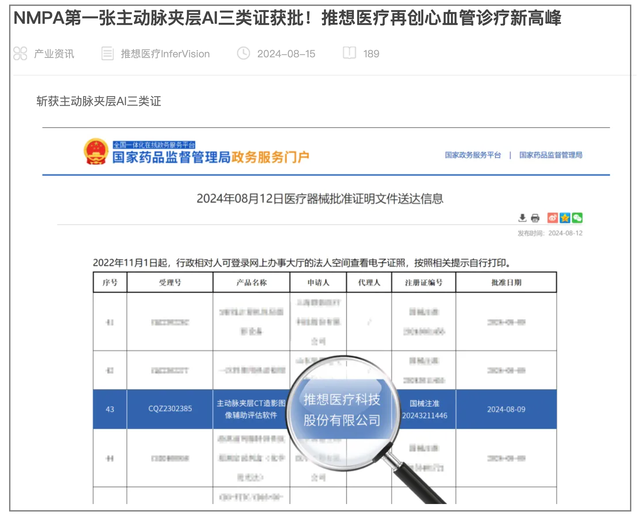Select row number 43
The width and height of the screenshot is (644, 519).
(110, 409)
